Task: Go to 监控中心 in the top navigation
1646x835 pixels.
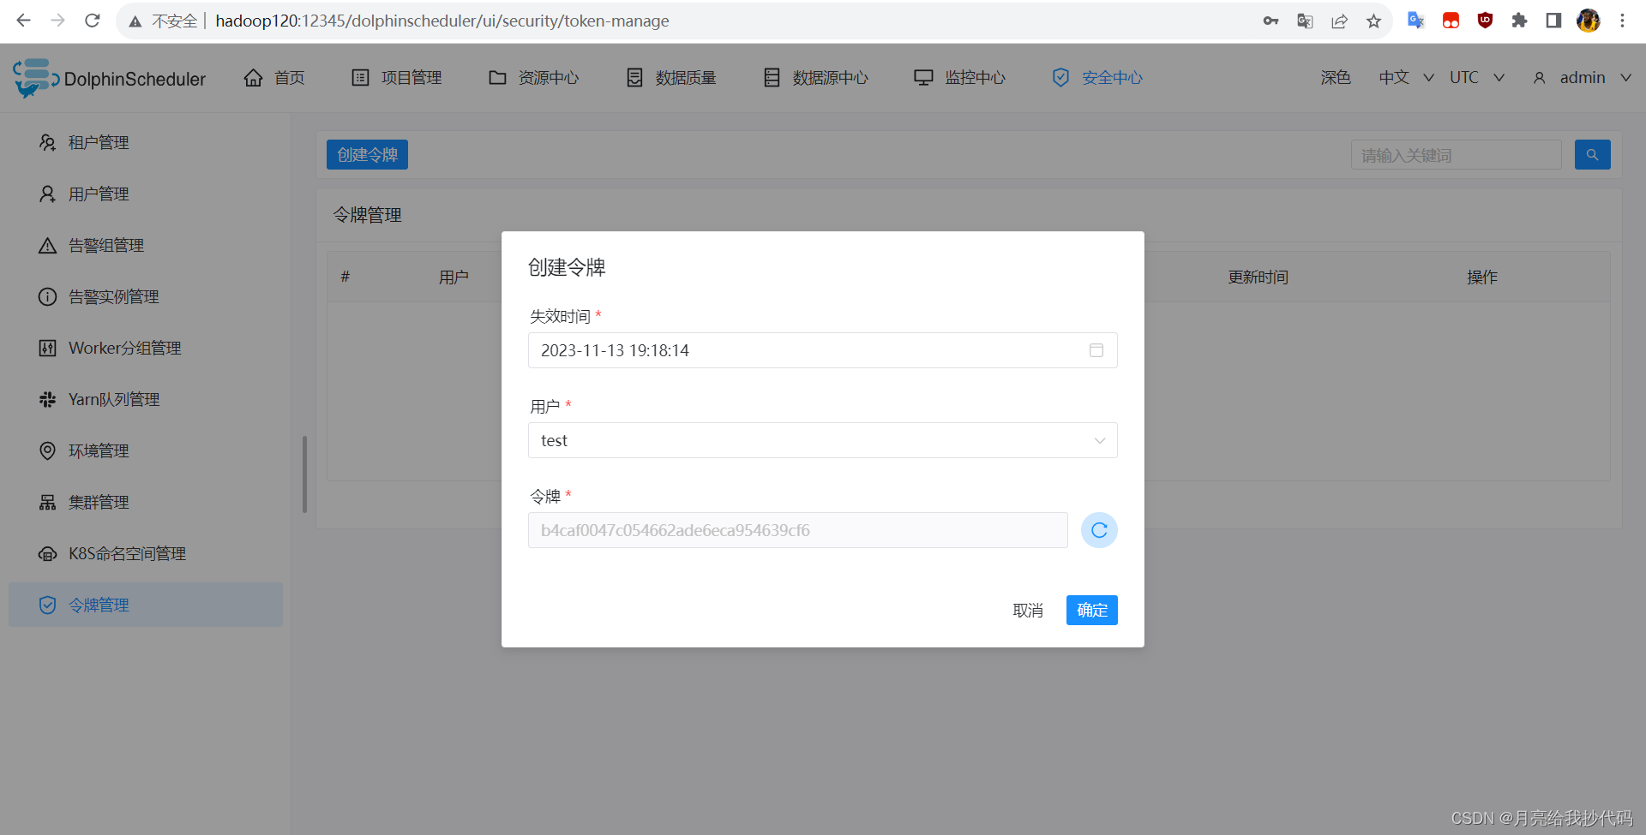Action: [959, 78]
